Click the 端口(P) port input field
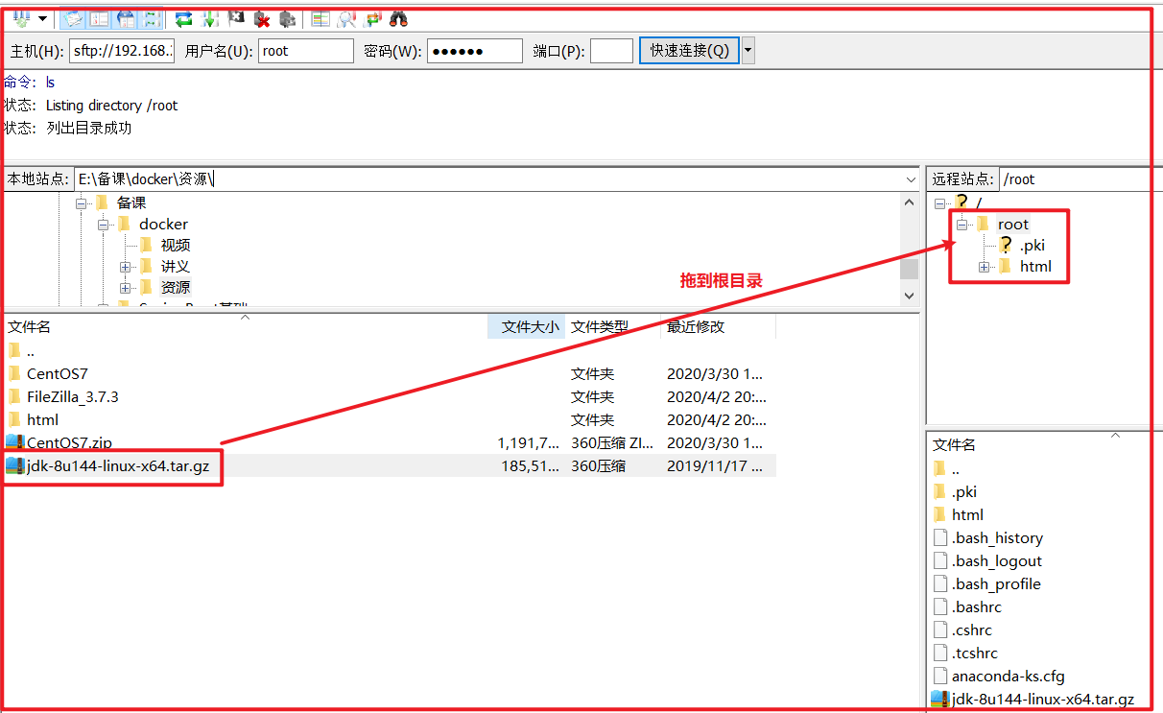Image resolution: width=1163 pixels, height=713 pixels. coord(611,51)
